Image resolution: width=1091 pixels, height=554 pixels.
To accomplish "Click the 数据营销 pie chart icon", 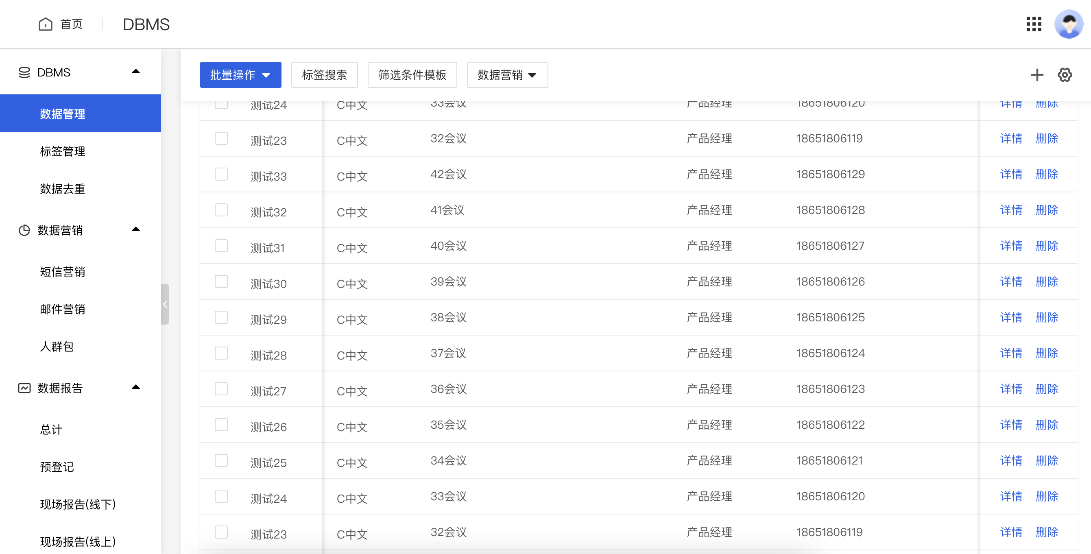I will point(24,230).
